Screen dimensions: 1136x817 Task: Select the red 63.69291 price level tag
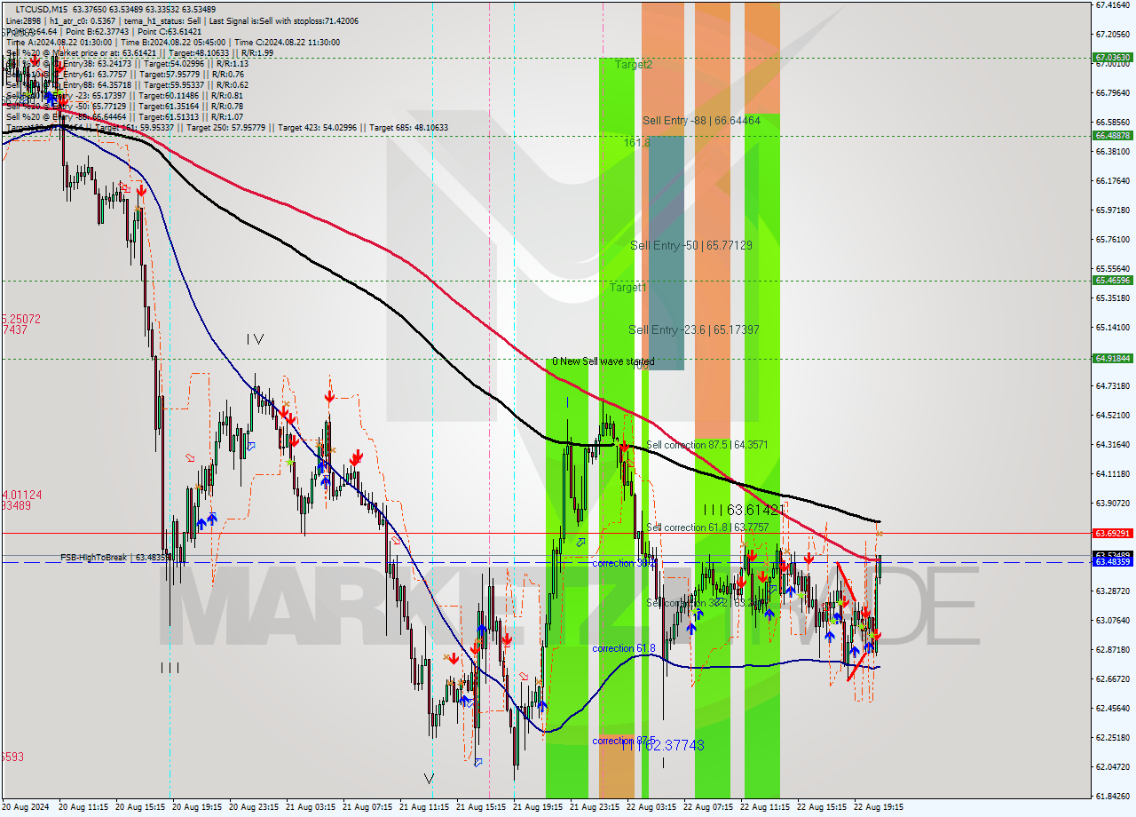(x=1112, y=533)
